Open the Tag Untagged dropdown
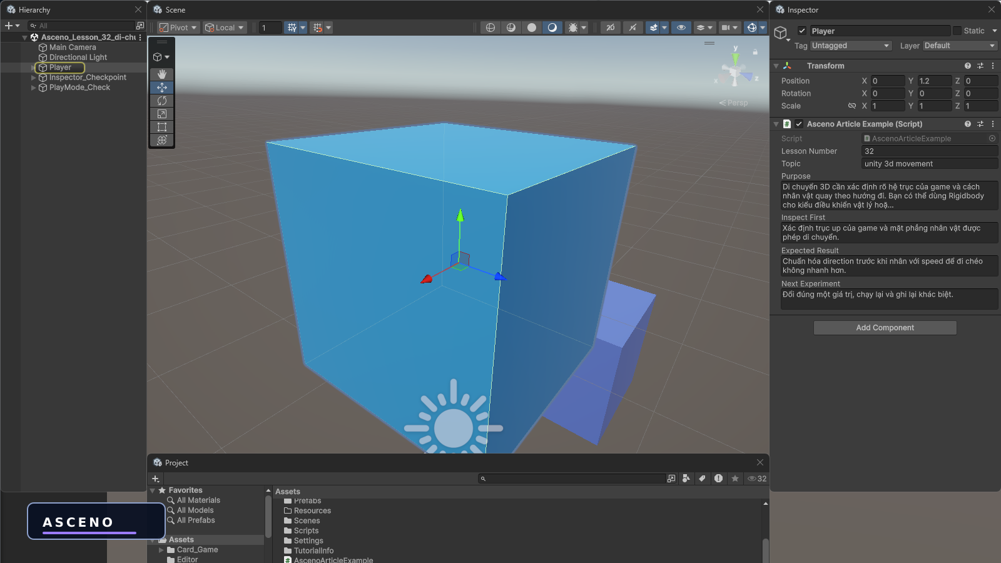 pos(851,46)
